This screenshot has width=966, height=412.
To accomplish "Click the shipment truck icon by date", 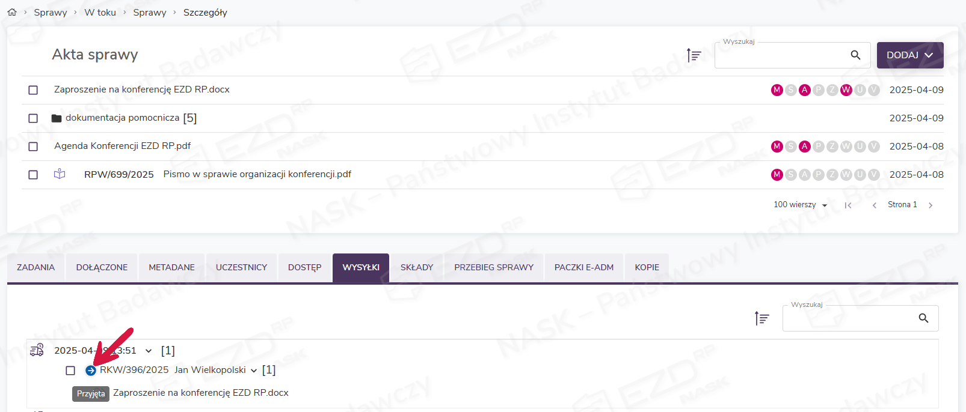I will tap(37, 350).
